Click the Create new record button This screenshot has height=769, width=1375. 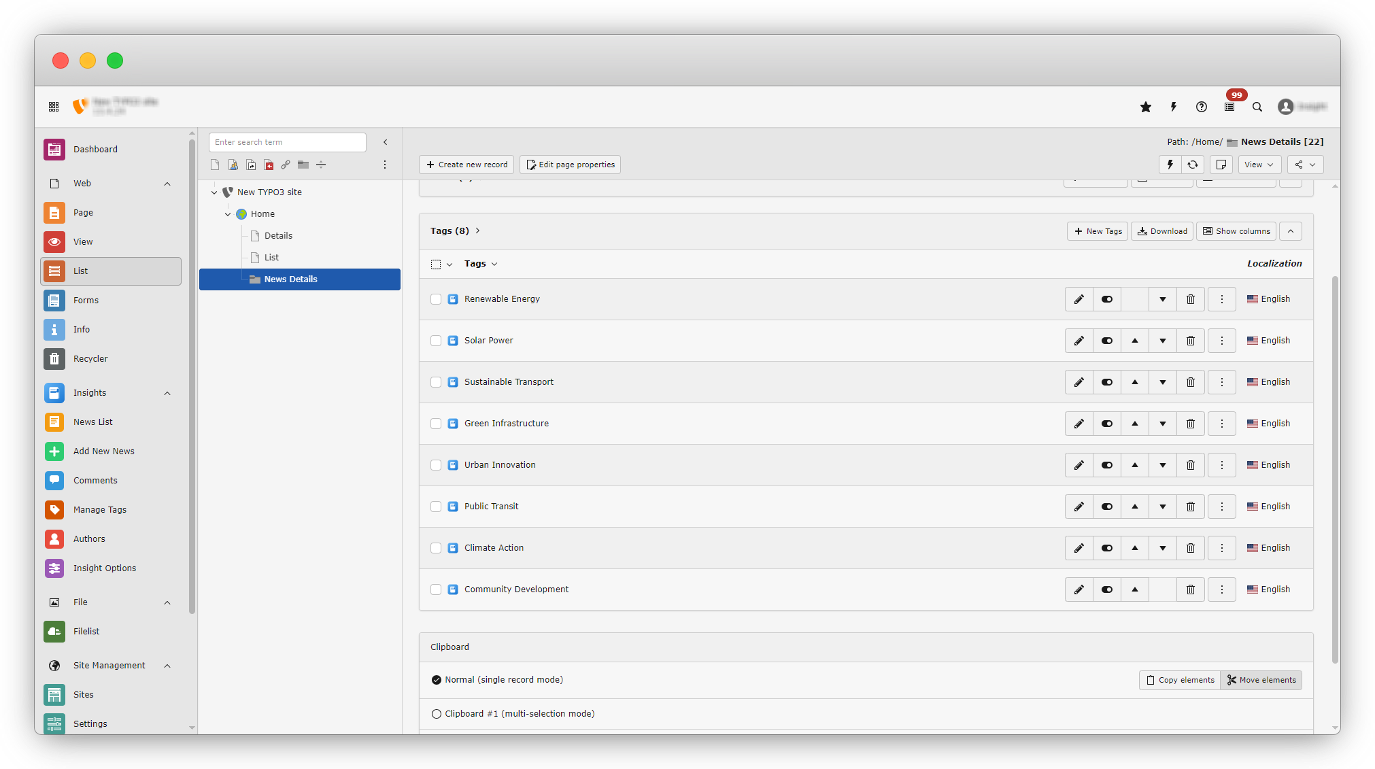(x=466, y=165)
